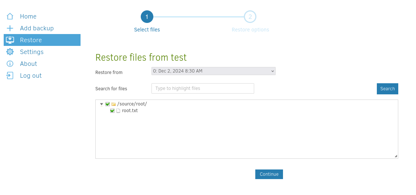
Task: Open the Home menu item
Action: (42, 16)
